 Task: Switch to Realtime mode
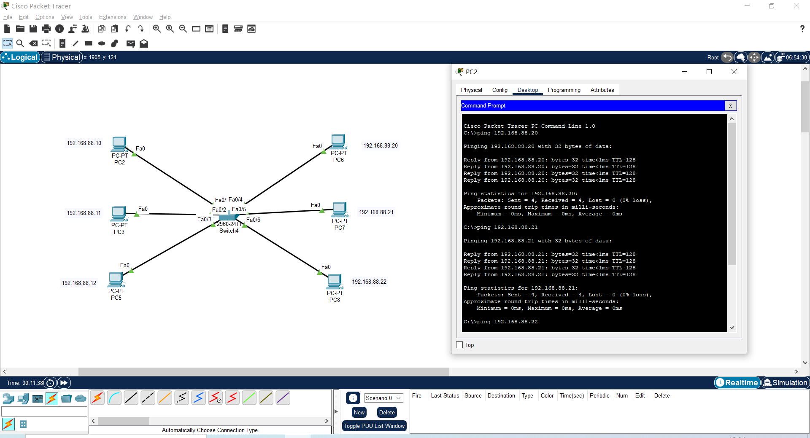pos(737,382)
